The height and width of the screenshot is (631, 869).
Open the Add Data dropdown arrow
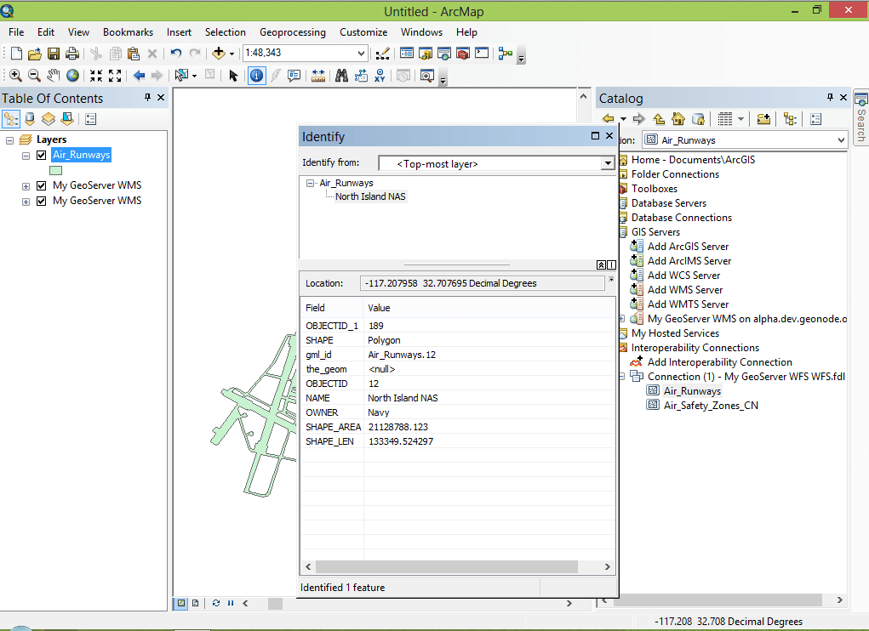(x=232, y=54)
